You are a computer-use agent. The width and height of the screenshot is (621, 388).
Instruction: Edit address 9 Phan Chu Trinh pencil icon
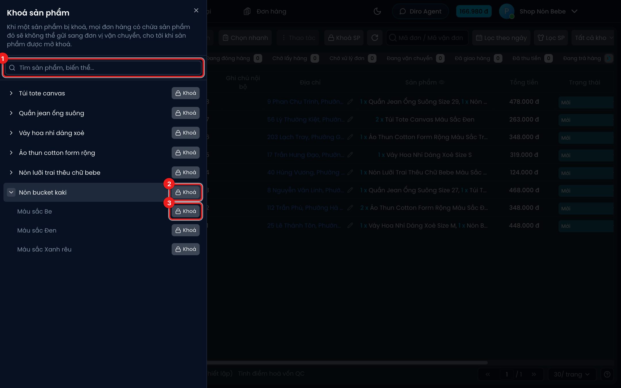point(350,101)
